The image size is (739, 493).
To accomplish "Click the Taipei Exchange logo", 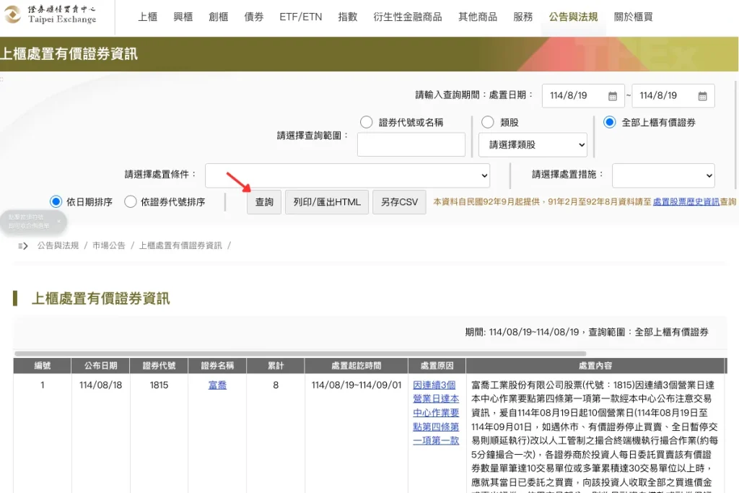I will (x=51, y=14).
